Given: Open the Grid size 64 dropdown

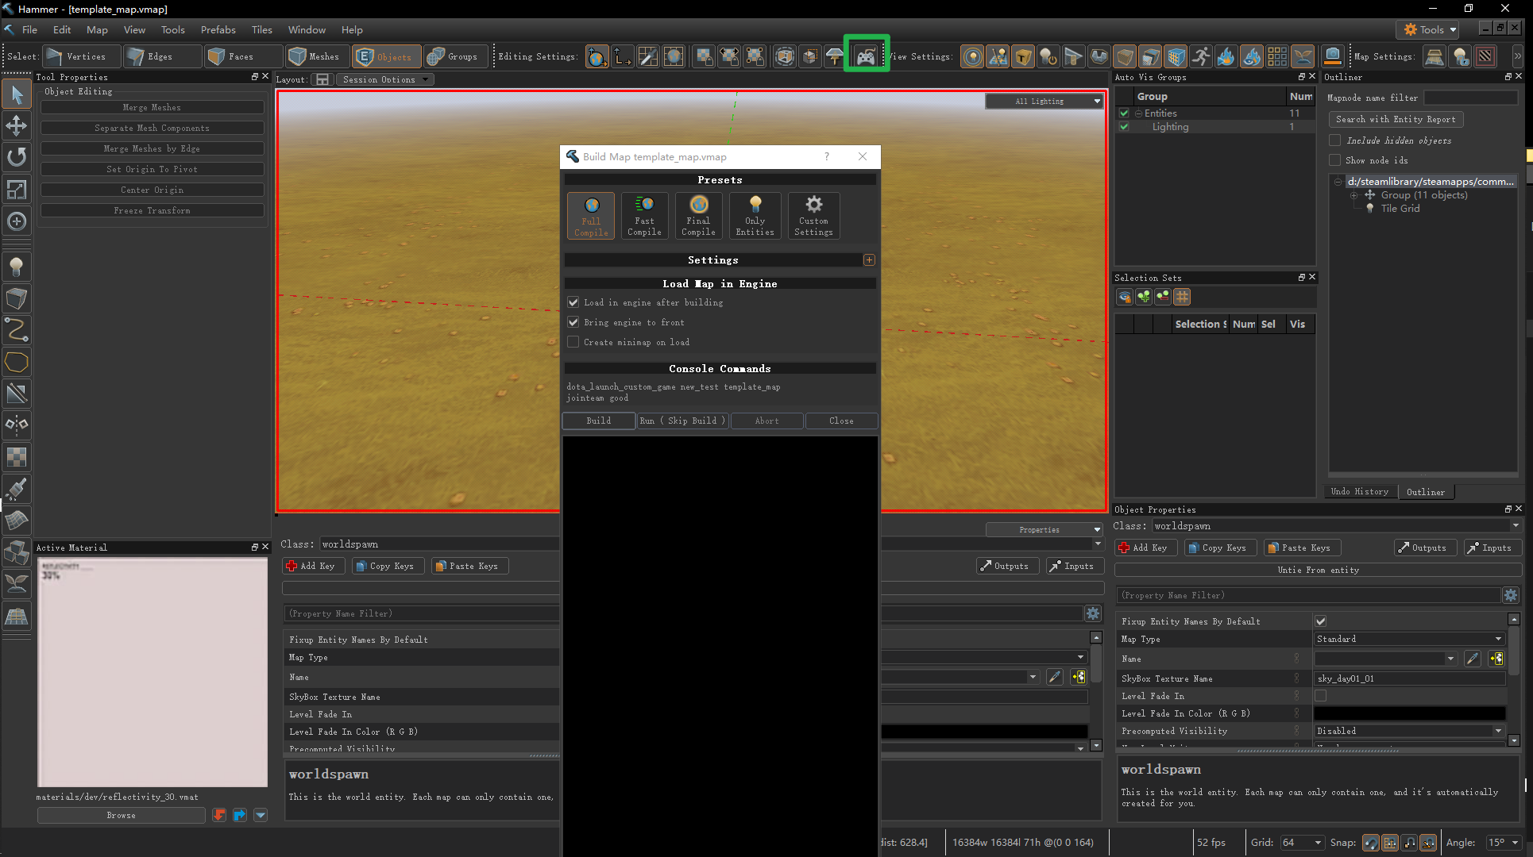Looking at the screenshot, I should click(x=1301, y=843).
